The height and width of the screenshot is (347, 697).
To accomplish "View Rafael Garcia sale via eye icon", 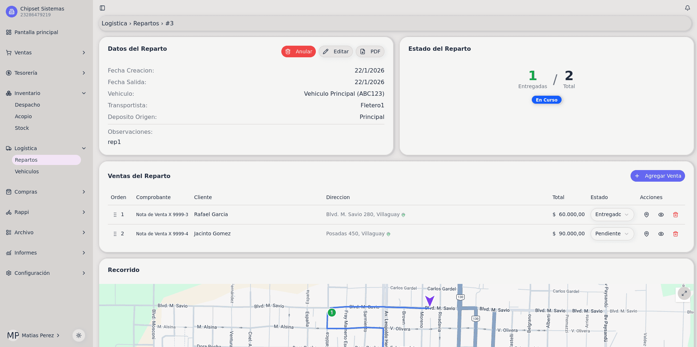I will [661, 215].
